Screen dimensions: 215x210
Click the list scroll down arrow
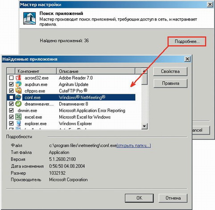144,126
